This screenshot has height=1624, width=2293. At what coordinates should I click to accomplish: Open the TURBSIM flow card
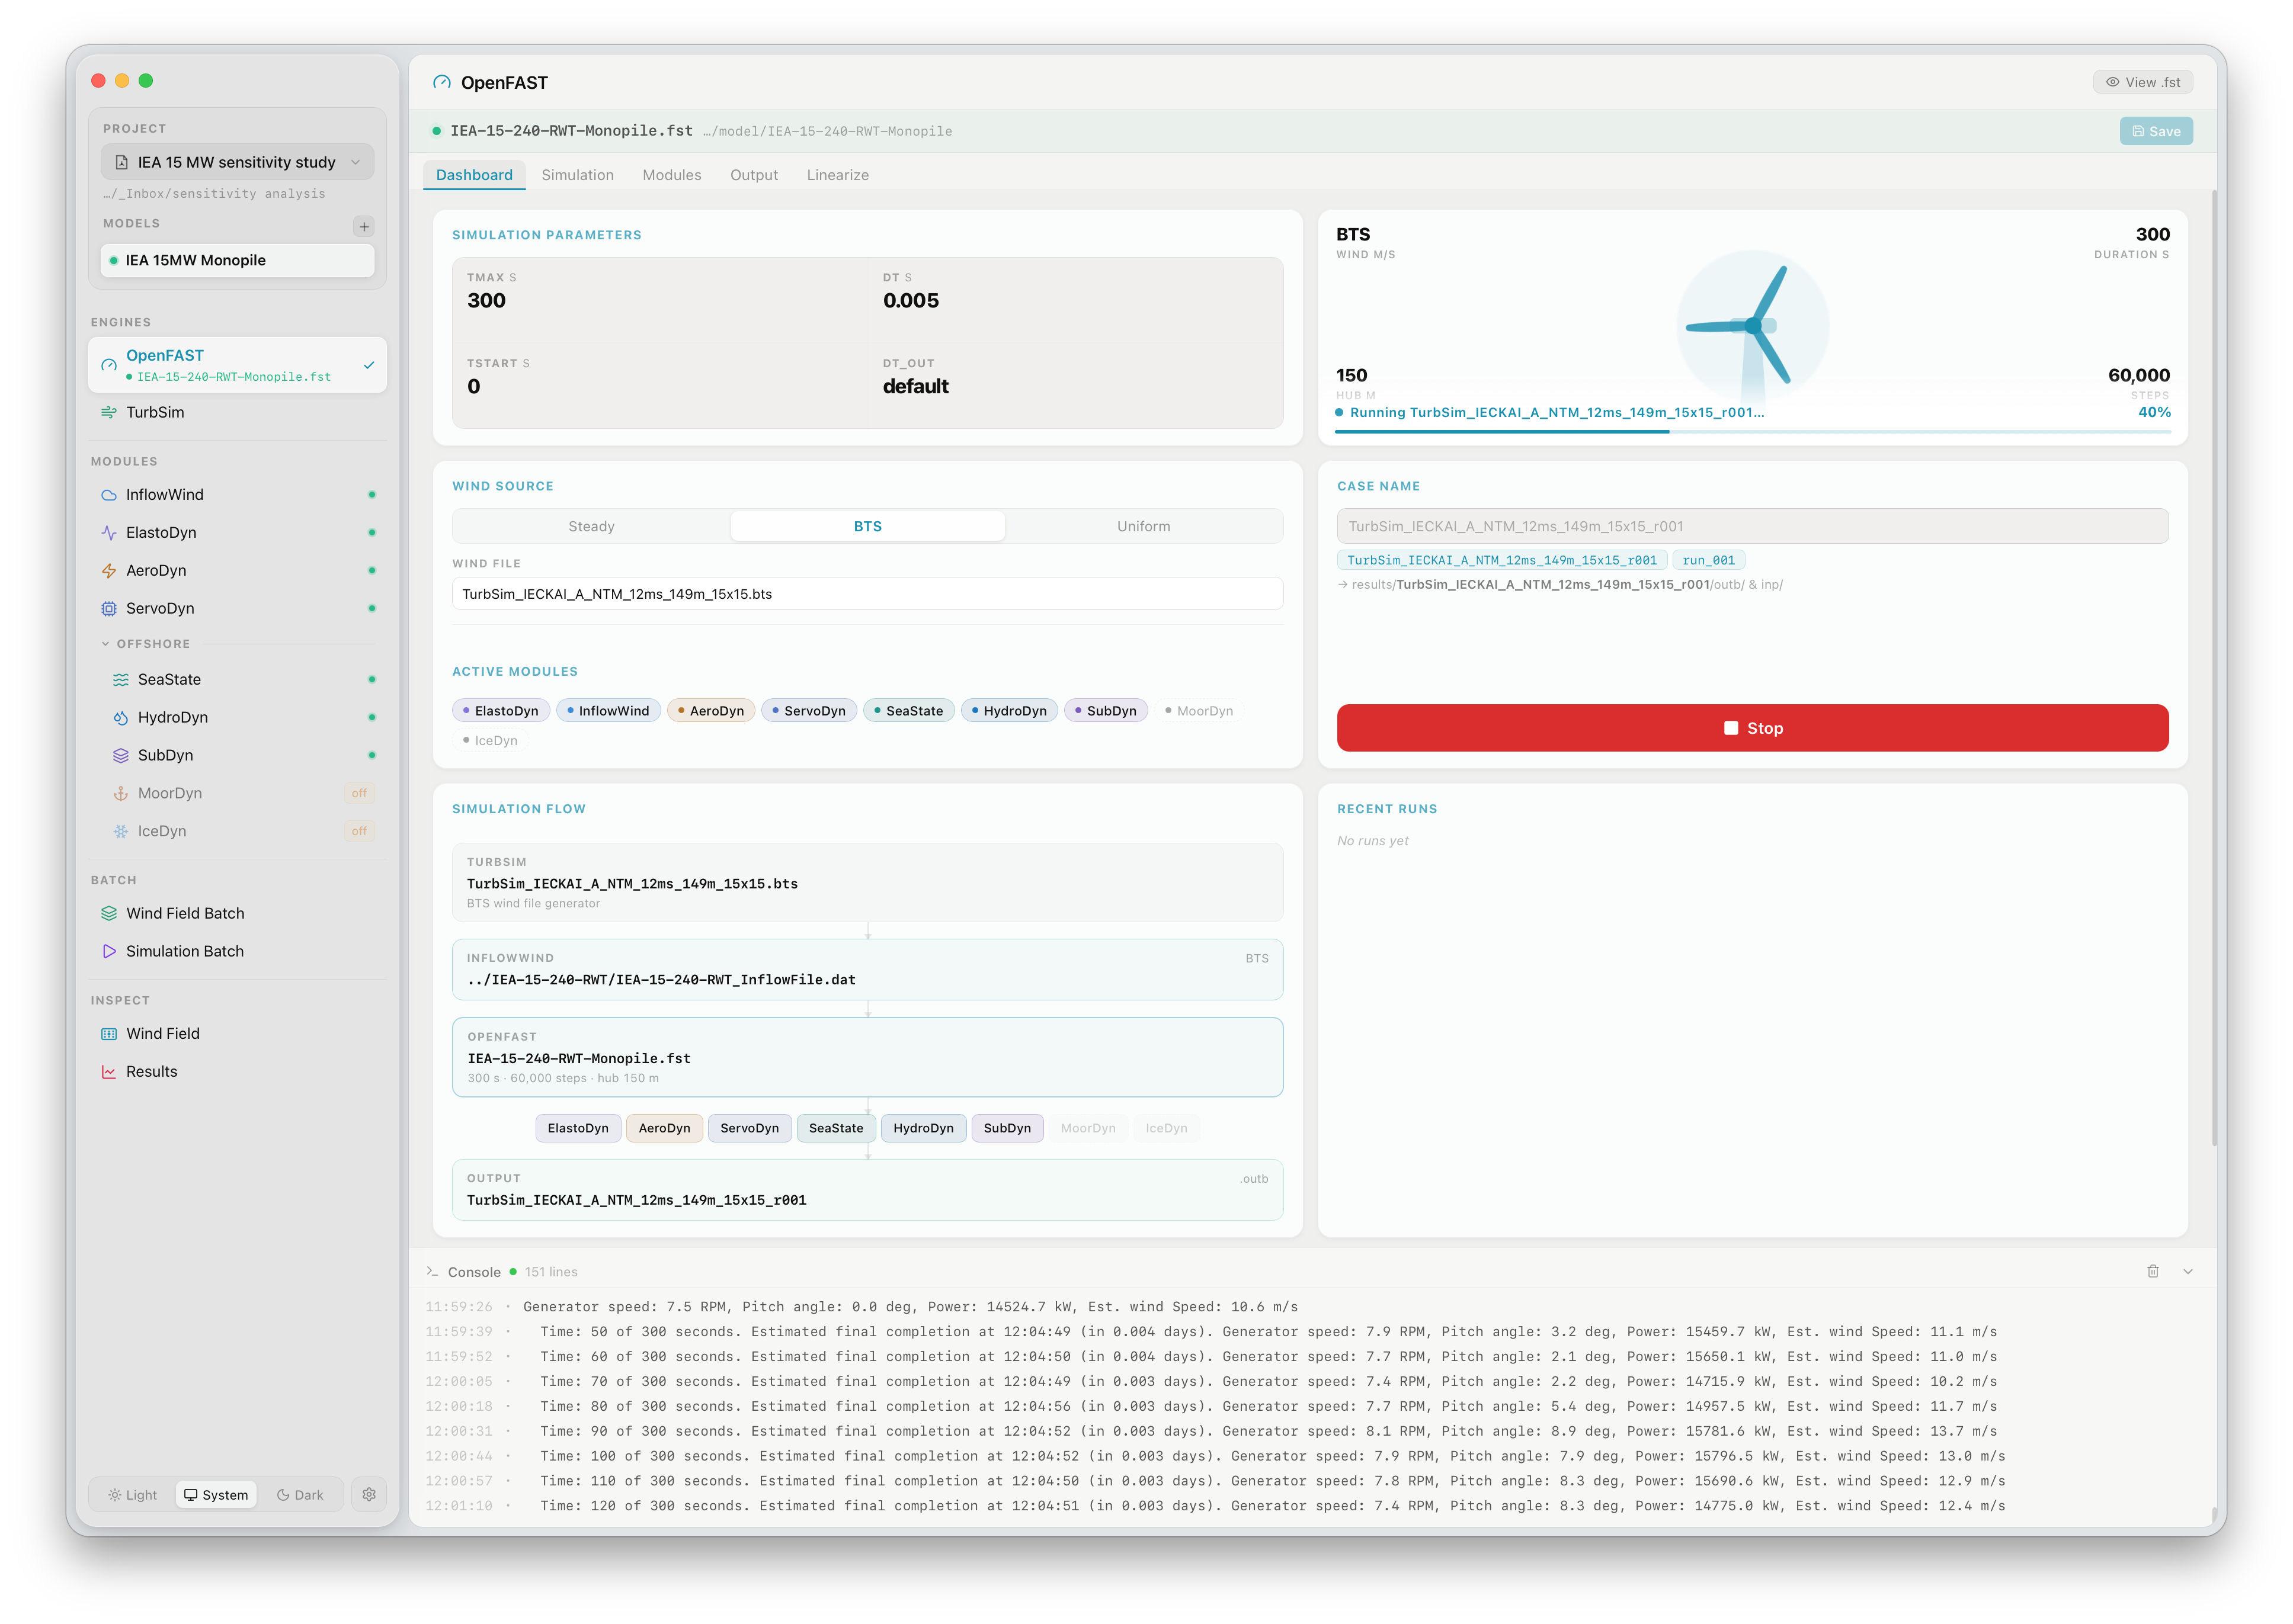866,883
